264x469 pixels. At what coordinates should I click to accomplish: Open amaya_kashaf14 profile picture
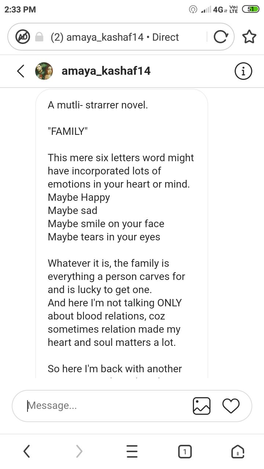(x=44, y=71)
